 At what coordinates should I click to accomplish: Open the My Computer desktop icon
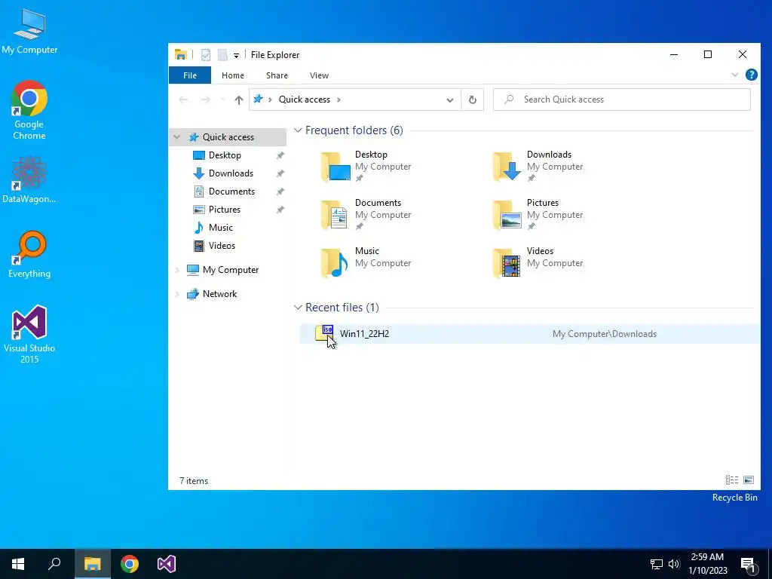coord(29,31)
